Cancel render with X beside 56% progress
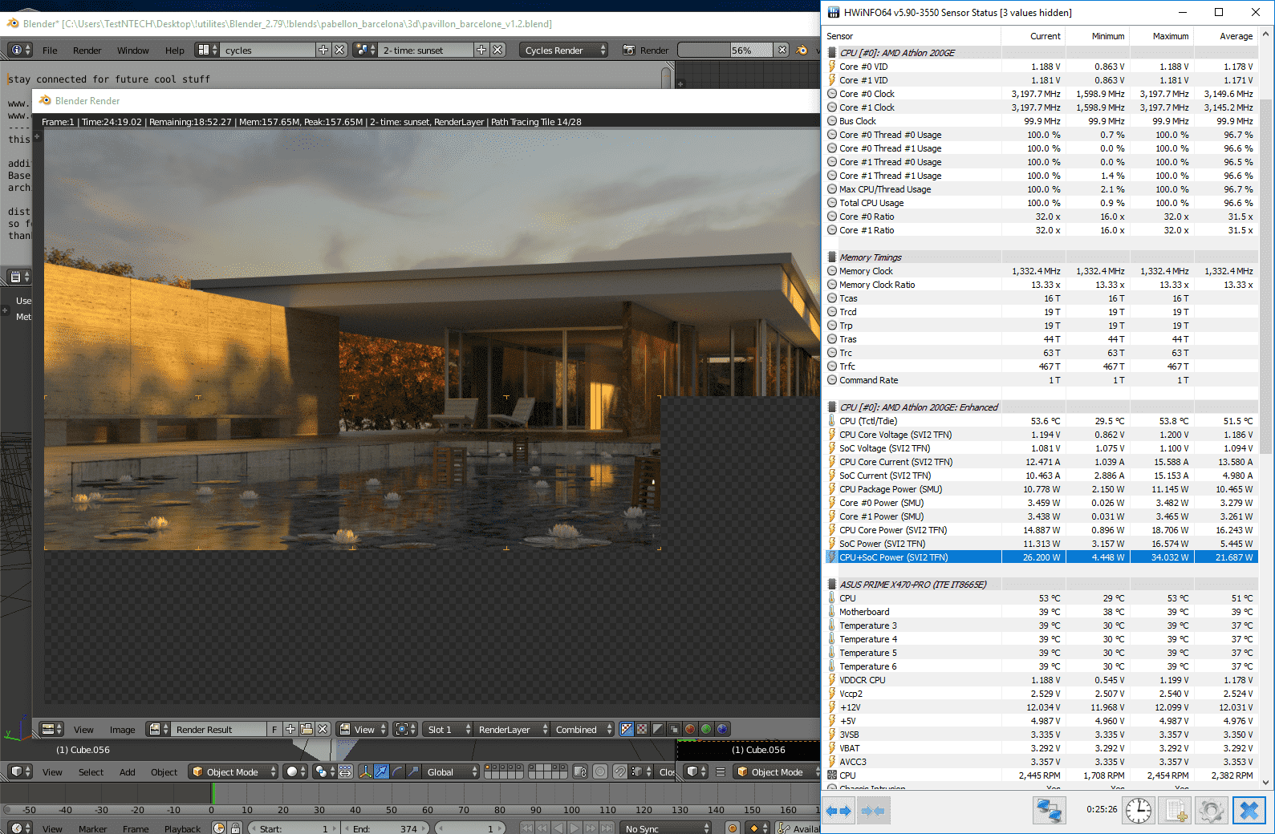The width and height of the screenshot is (1275, 834). 782,50
